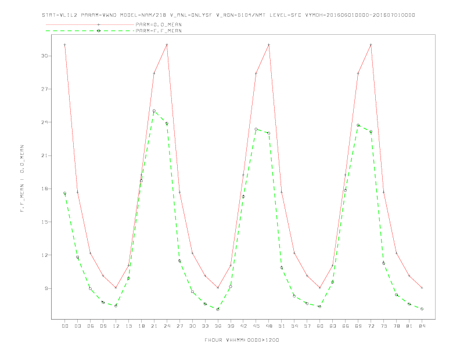Click x-axis forecast hour label 12
Image resolution: width=460 pixels, height=355 pixels.
[x=116, y=326]
